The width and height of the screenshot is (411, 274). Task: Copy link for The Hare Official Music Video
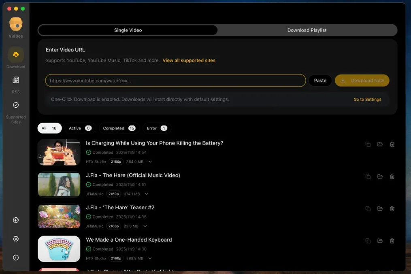click(x=368, y=176)
